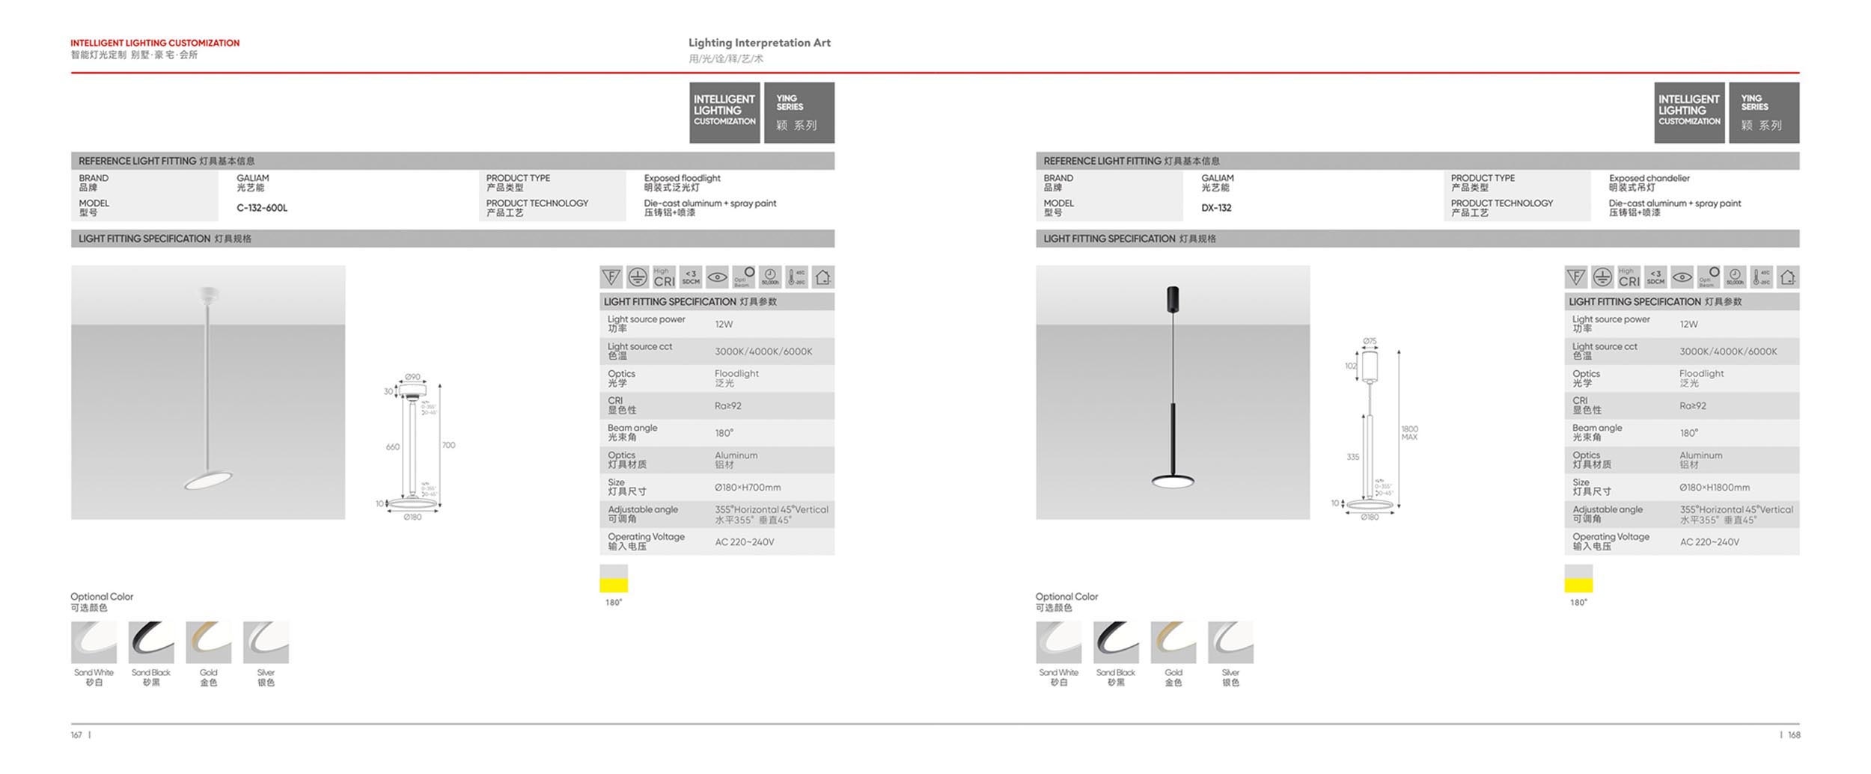
Task: Click the Ø180×H700 dimension drawing
Action: 415,446
